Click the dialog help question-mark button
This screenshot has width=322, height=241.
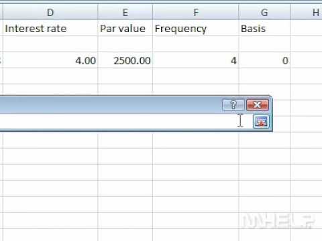pyautogui.click(x=233, y=104)
